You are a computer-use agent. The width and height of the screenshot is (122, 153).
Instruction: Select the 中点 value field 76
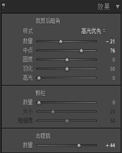(113, 51)
